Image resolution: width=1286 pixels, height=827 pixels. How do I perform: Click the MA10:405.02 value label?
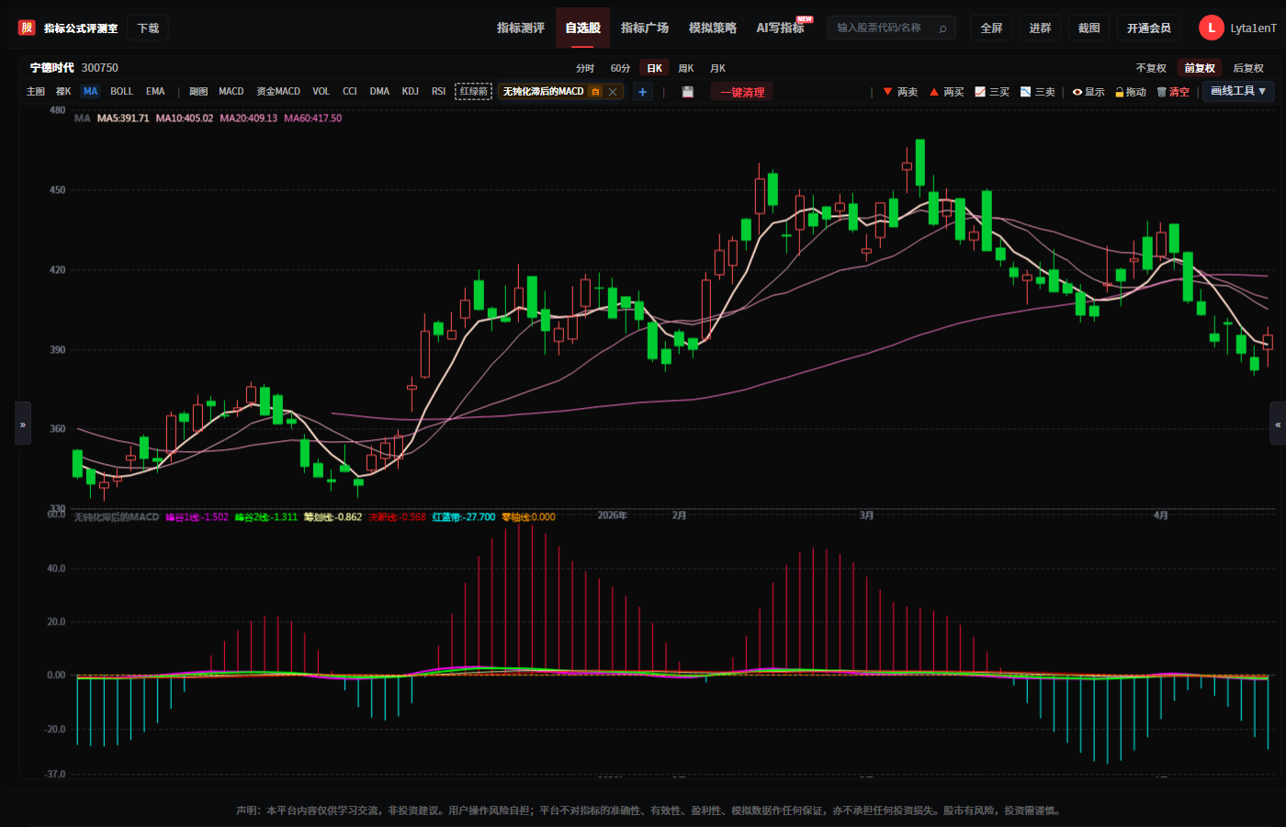pyautogui.click(x=185, y=119)
